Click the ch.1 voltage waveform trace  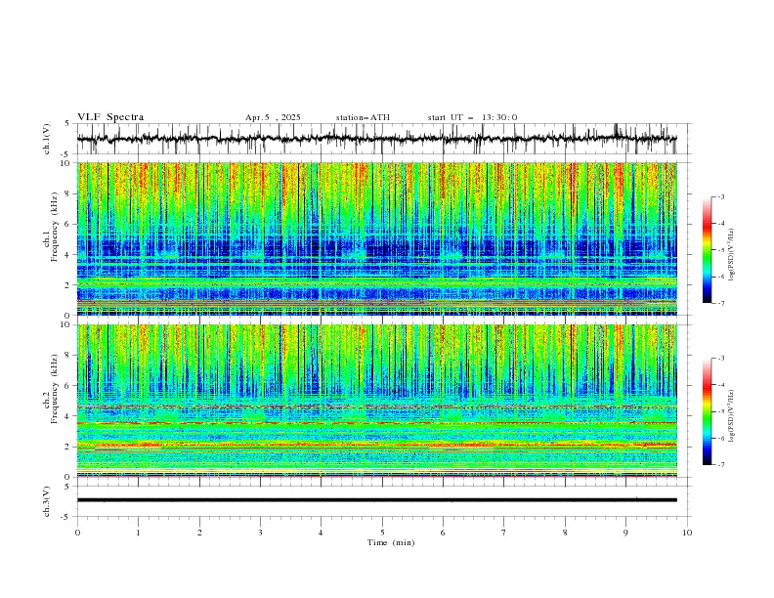377,139
